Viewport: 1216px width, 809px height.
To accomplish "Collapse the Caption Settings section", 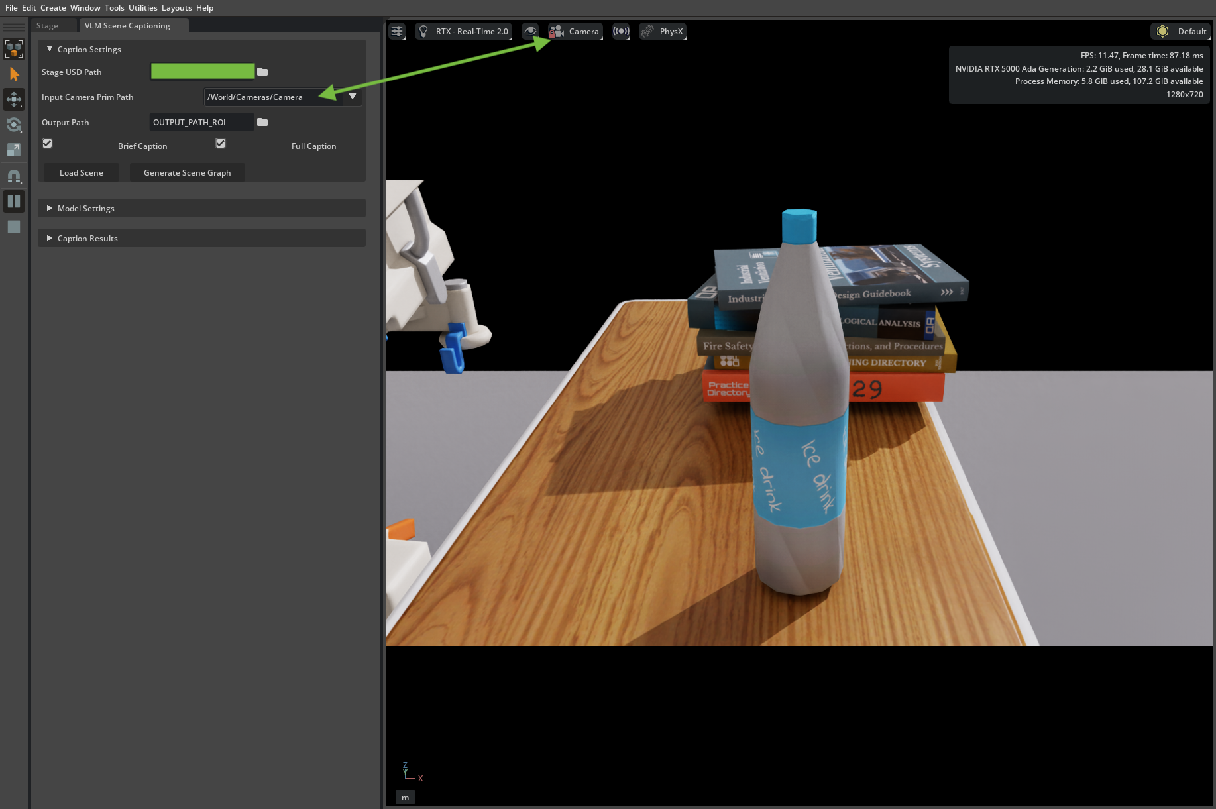I will click(x=49, y=49).
